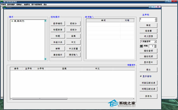Open the 1先输后听 mode dropdown
The width and height of the screenshot is (178, 110).
click(155, 42)
